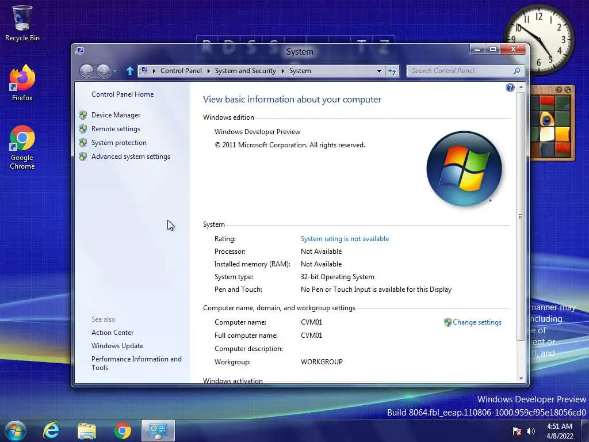Click the shield icon next to Remote settings
The width and height of the screenshot is (589, 442).
pyautogui.click(x=83, y=129)
